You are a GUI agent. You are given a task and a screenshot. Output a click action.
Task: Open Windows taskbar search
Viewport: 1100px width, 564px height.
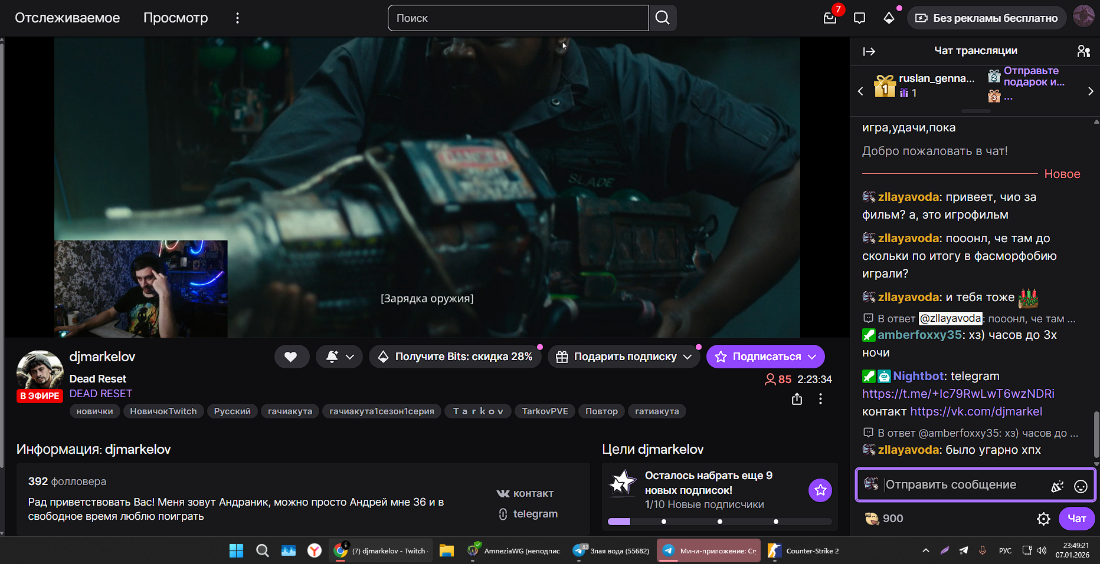coord(263,550)
